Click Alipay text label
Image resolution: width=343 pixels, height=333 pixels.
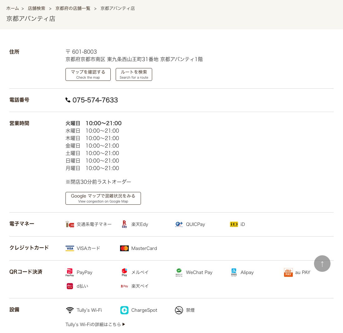pos(247,272)
